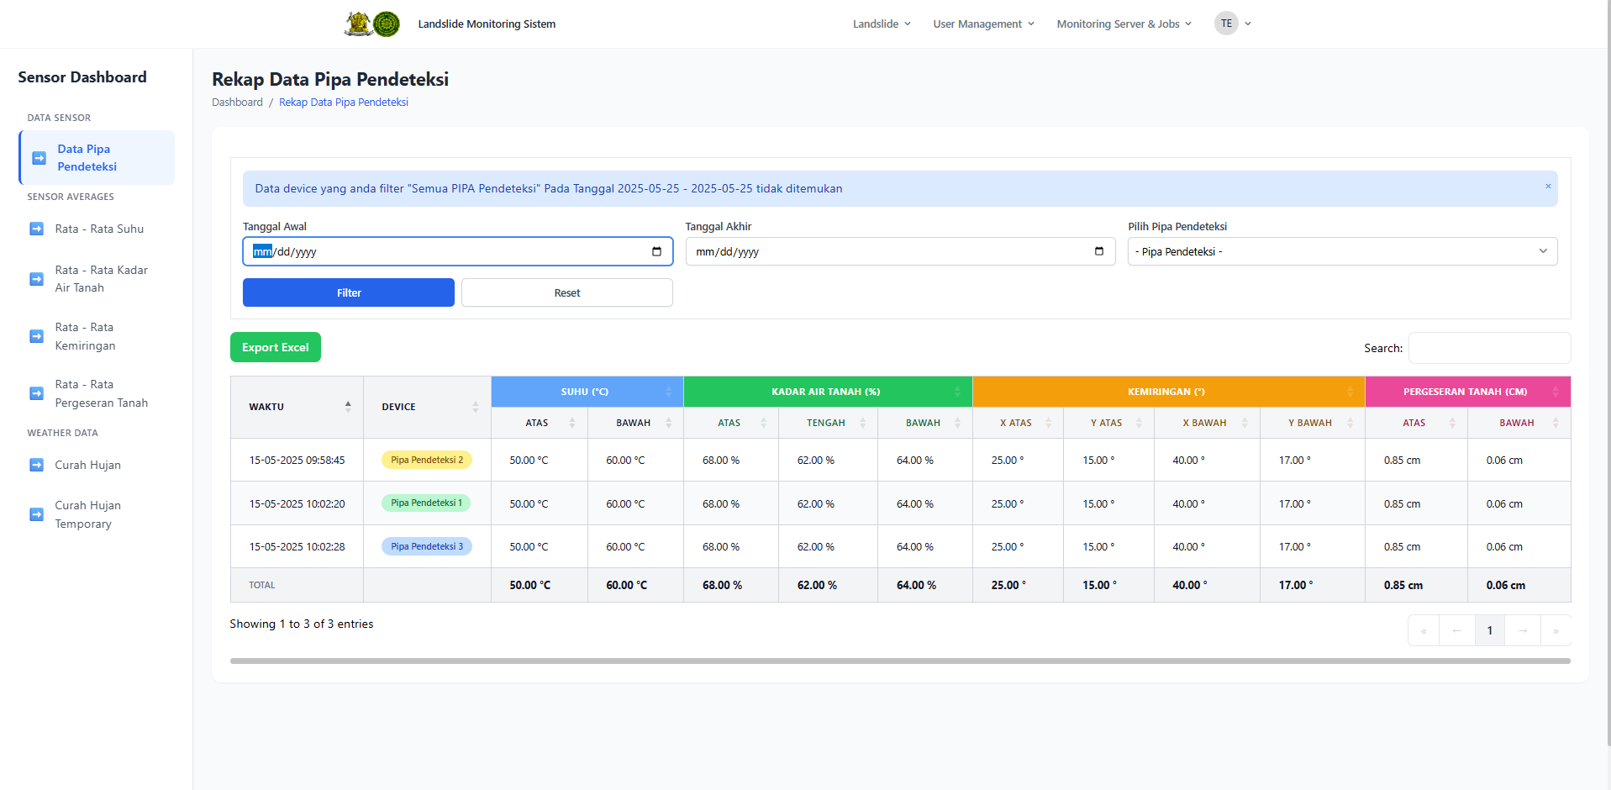
Task: Click the Landslide Monitoring logo
Action: pyautogui.click(x=372, y=24)
